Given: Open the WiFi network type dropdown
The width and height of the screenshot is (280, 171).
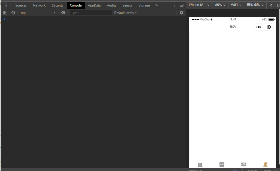Looking at the screenshot, I should pyautogui.click(x=236, y=5).
